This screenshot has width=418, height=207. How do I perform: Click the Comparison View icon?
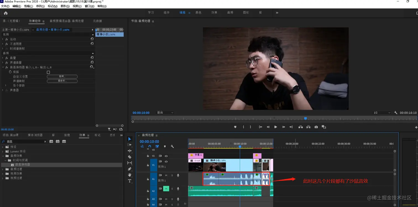[324, 127]
